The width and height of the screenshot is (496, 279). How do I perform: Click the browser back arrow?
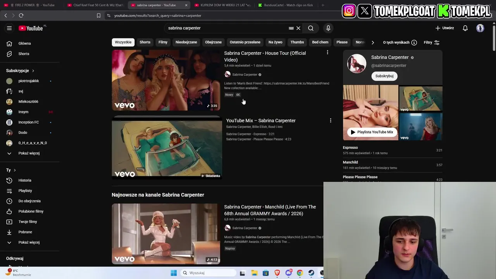[x=5, y=15]
